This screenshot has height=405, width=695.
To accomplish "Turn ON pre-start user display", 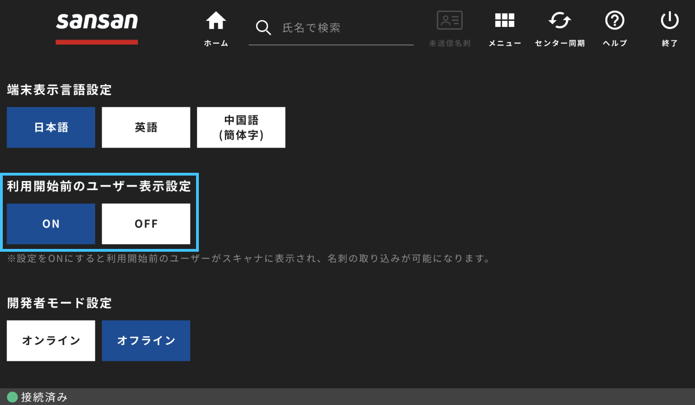I will point(51,224).
